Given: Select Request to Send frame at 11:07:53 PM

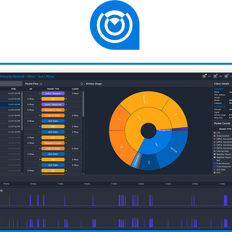Looking at the screenshot, I should click(53, 110).
